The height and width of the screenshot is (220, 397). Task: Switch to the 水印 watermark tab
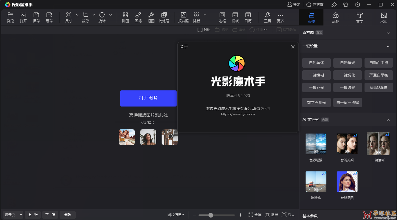(384, 17)
